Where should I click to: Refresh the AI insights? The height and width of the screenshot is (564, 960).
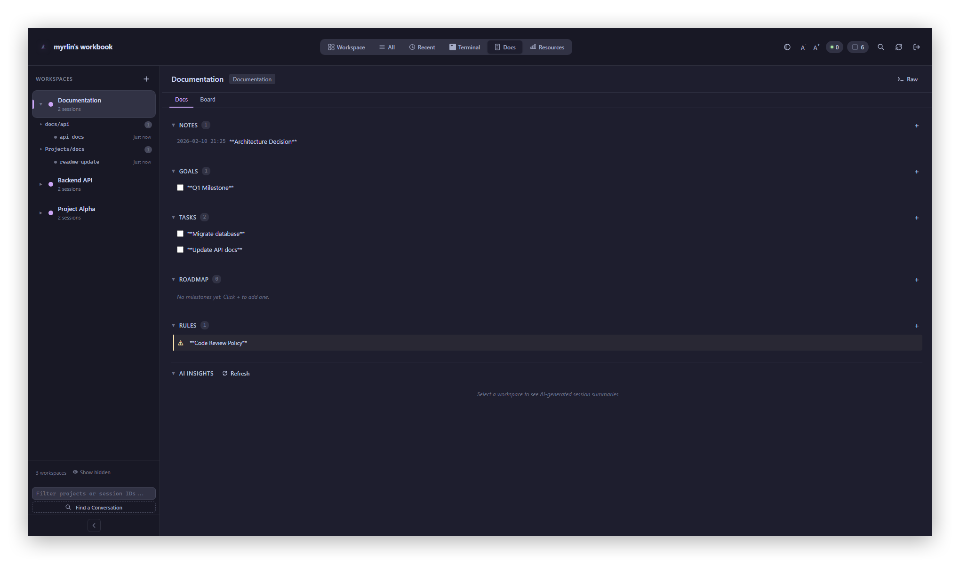click(236, 374)
